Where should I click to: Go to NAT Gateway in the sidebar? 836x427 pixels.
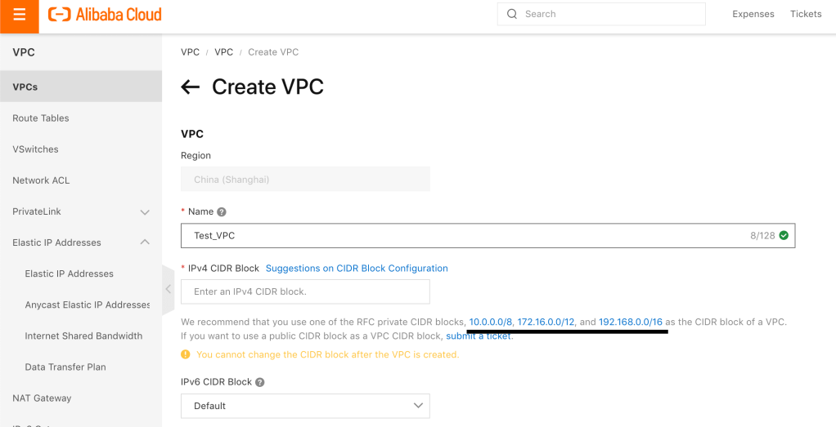(x=42, y=398)
